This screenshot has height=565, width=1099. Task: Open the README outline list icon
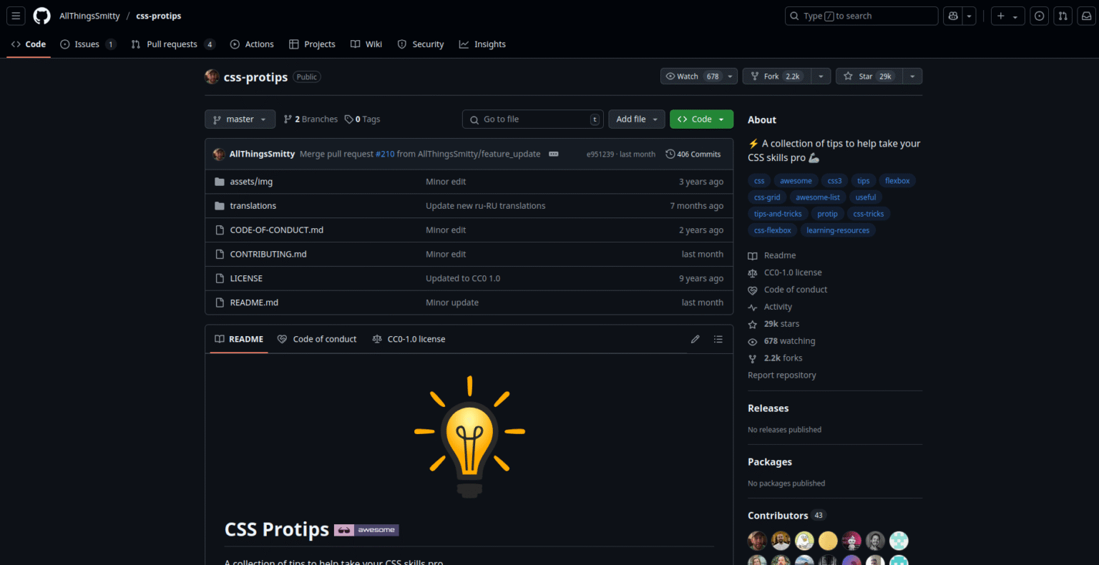[718, 338]
